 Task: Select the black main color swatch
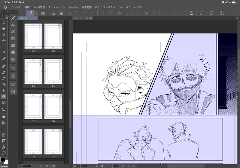click(3, 160)
